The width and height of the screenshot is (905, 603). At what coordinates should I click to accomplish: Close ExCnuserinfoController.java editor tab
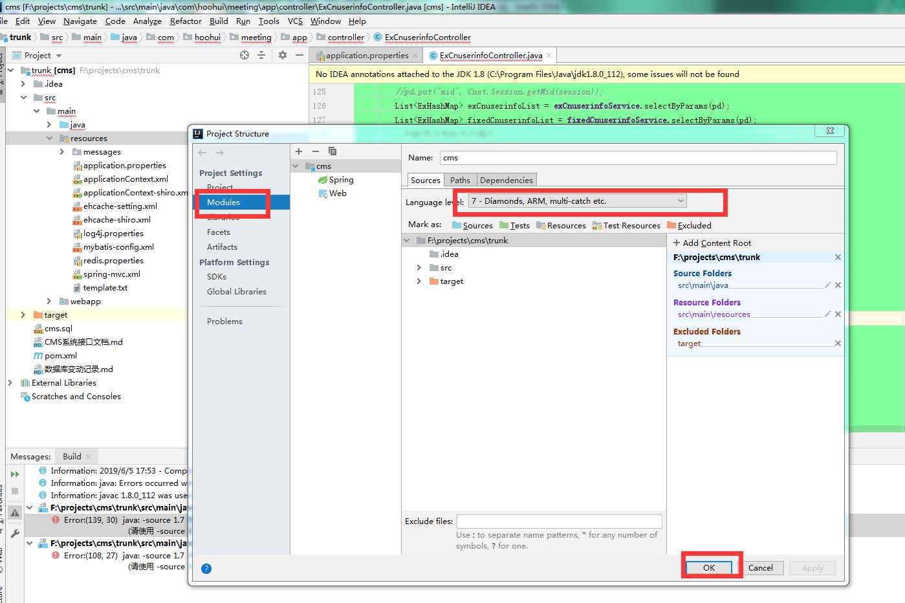(x=549, y=56)
